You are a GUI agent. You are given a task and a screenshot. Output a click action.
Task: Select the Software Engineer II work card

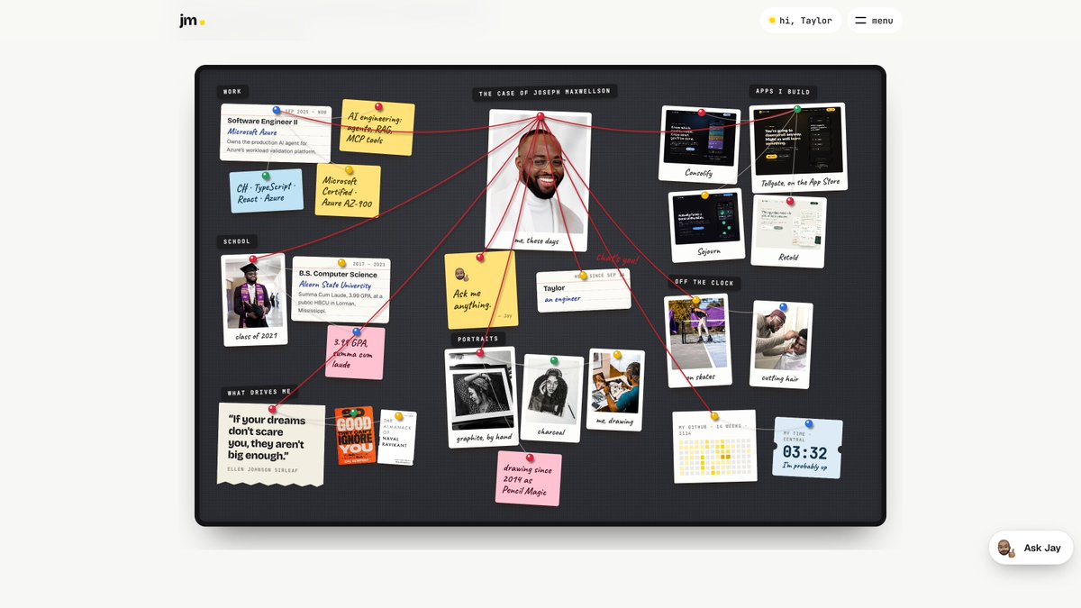tap(275, 133)
